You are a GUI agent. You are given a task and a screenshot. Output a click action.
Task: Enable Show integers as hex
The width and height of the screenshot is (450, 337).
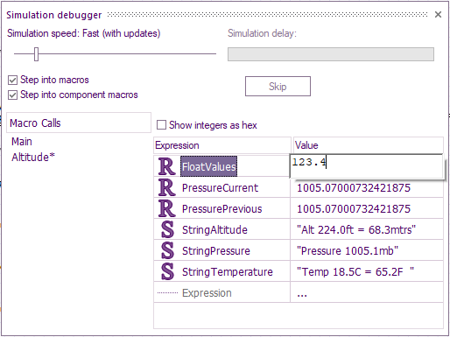pos(161,125)
